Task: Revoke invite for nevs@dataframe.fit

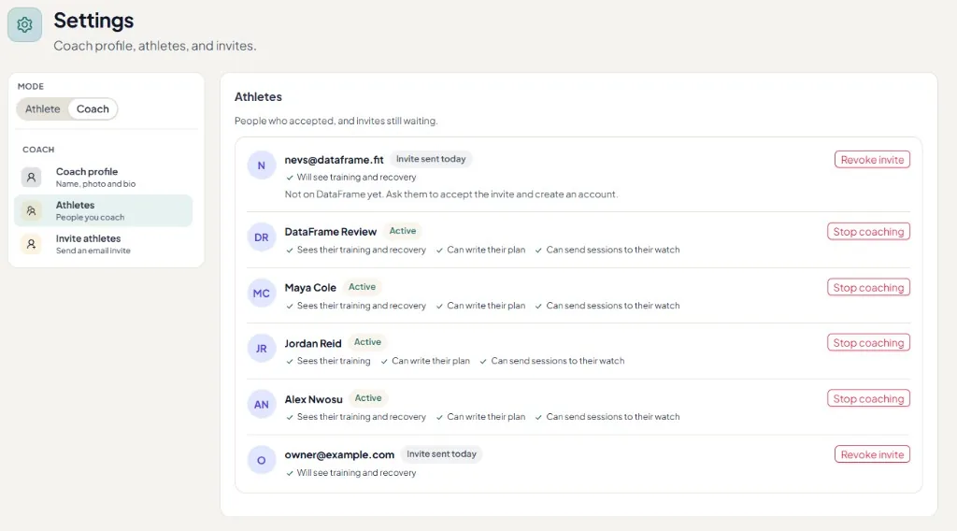Action: pyautogui.click(x=872, y=159)
